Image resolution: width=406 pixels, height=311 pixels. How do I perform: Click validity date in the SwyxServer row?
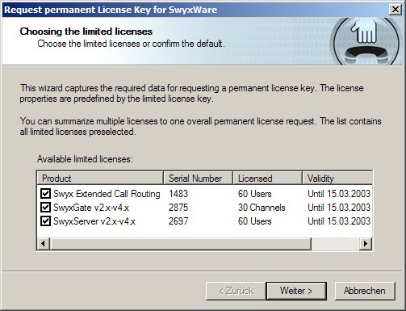[x=339, y=221]
